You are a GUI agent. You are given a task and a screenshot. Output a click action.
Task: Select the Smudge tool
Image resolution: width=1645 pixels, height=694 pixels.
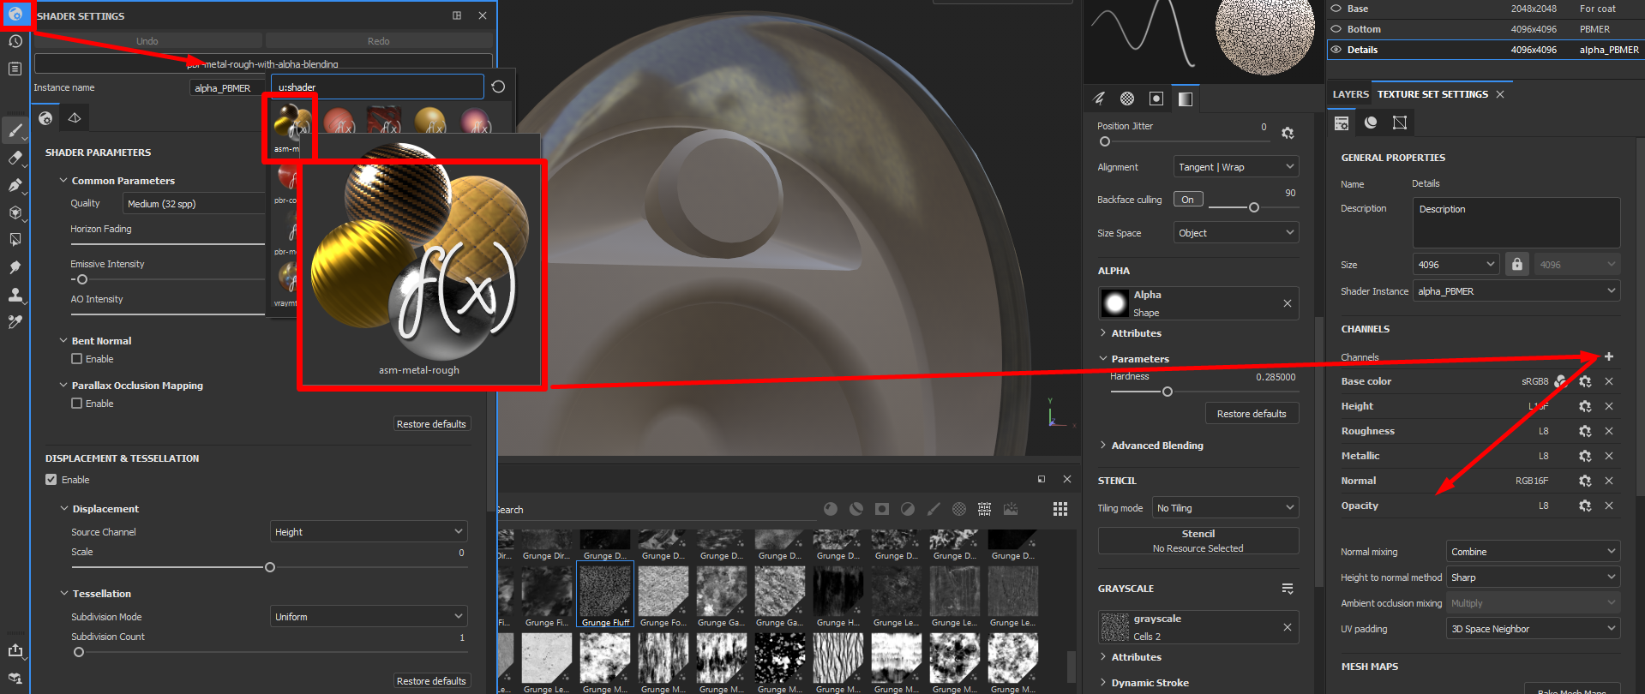coord(15,267)
